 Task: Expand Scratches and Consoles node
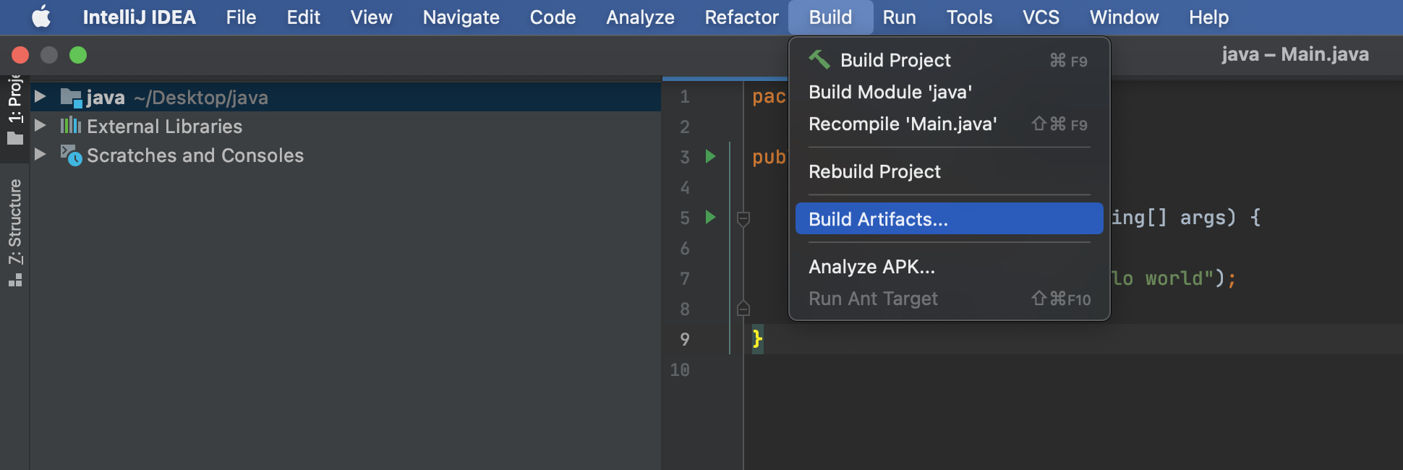40,154
